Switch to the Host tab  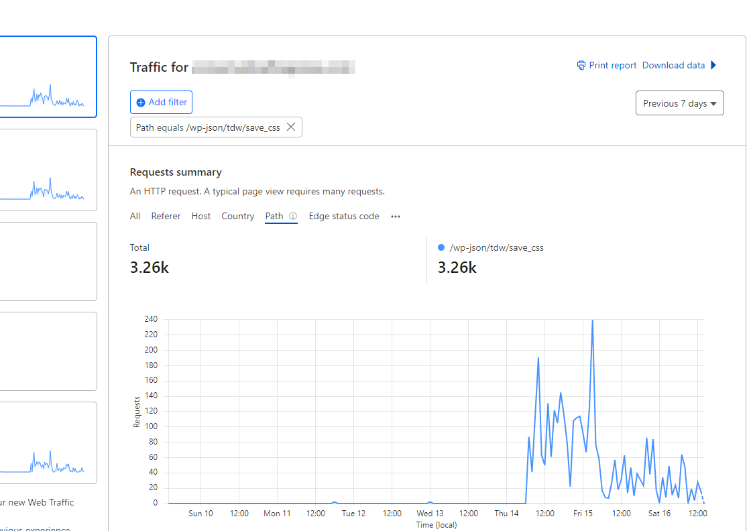200,216
